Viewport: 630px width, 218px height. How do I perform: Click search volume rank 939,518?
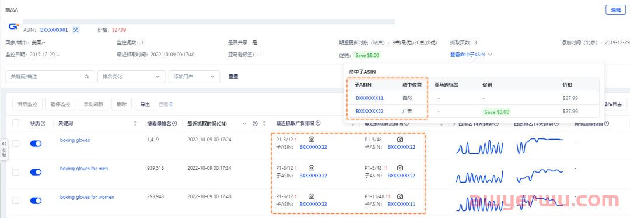156,169
